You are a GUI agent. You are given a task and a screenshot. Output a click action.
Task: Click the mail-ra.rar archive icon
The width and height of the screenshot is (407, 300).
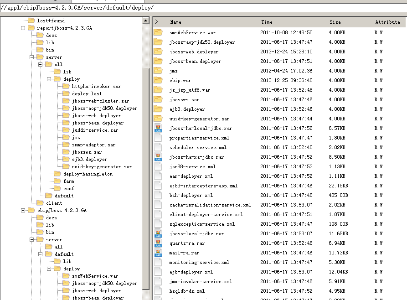point(158,253)
